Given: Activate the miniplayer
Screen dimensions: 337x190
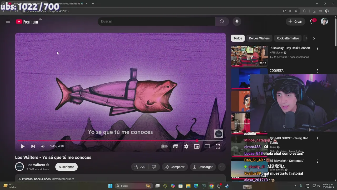Looking at the screenshot, I should pos(197,146).
